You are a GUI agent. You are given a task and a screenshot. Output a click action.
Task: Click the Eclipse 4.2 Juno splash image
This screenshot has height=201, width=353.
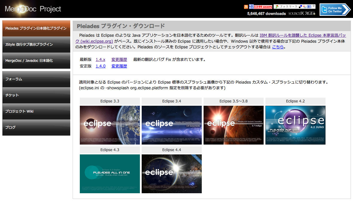(x=295, y=125)
